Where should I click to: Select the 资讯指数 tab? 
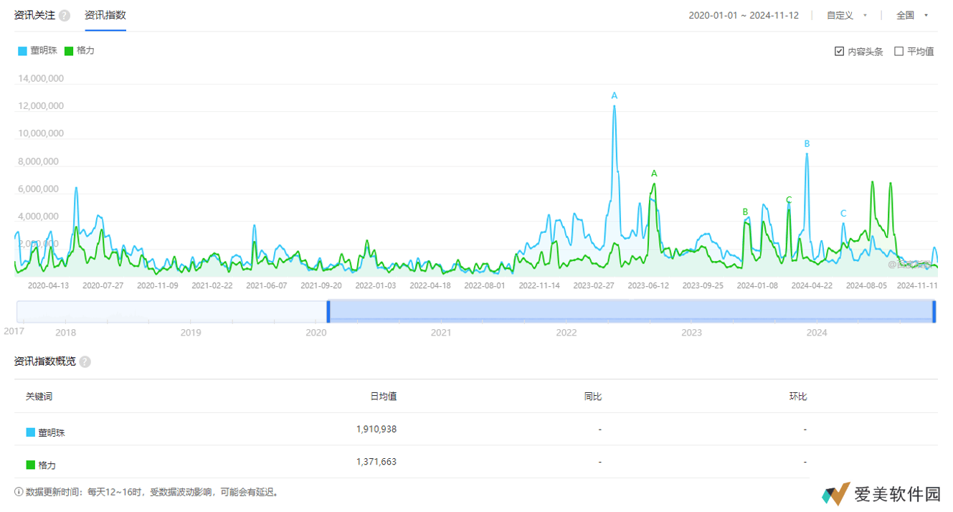coord(105,15)
